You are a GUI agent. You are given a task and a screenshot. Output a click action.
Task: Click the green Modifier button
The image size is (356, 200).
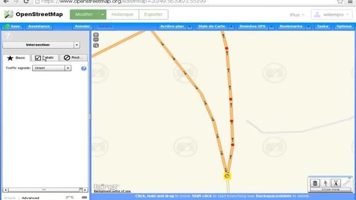[x=84, y=14]
